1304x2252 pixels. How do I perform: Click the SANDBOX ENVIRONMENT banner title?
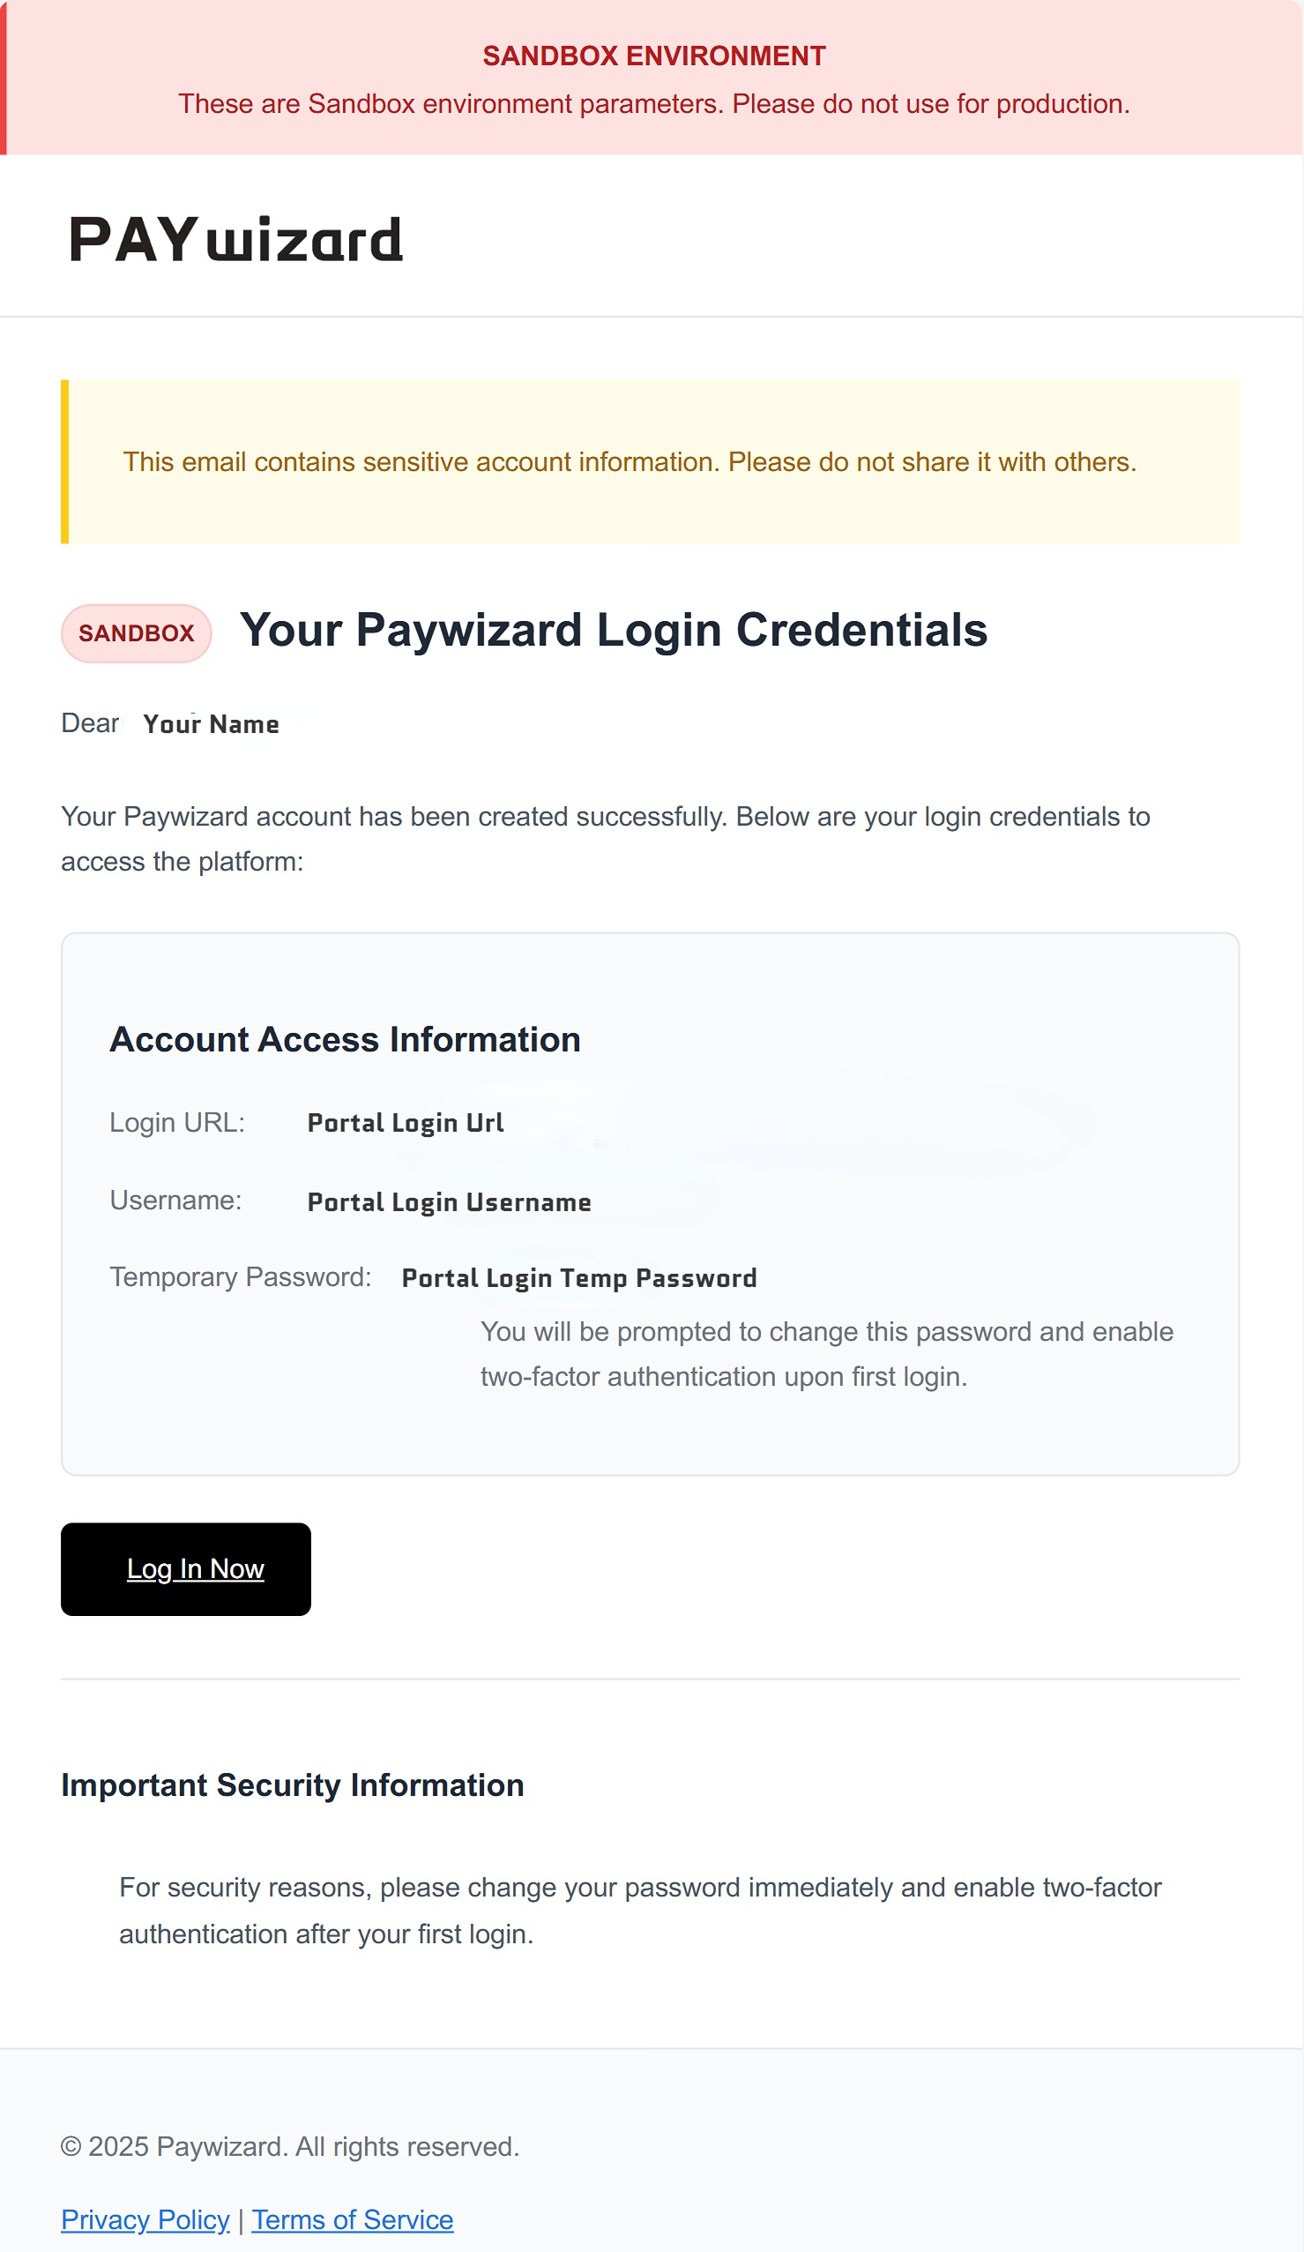tap(654, 56)
